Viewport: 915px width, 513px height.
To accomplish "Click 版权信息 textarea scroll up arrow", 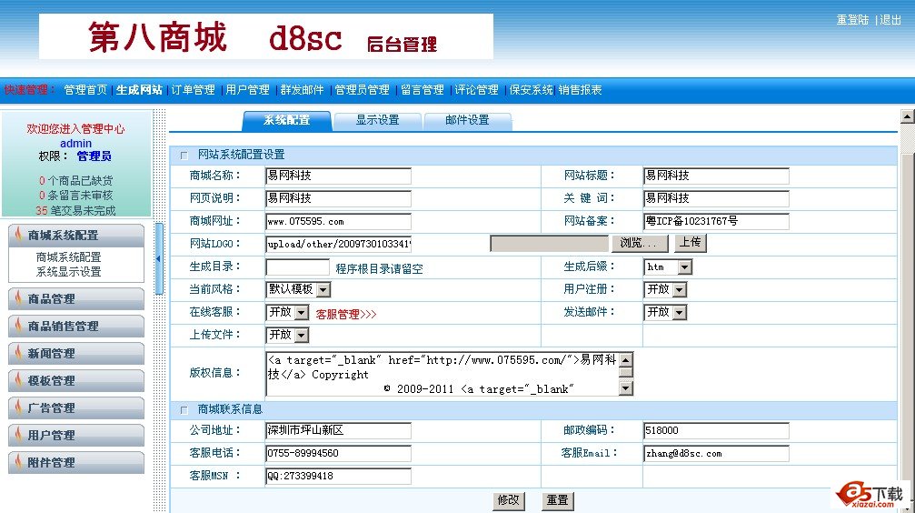I will pos(626,359).
